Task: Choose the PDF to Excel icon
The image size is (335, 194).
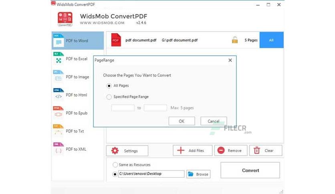Action: coord(59,59)
